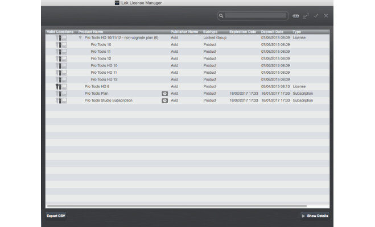Click the location icons for Pro Tools 11

[x=61, y=52]
